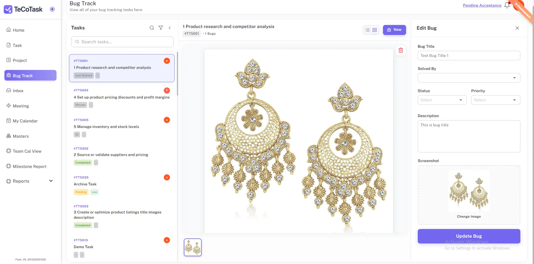This screenshot has height=264, width=534.
Task: Click the search icon in Tasks header
Action: [x=152, y=28]
